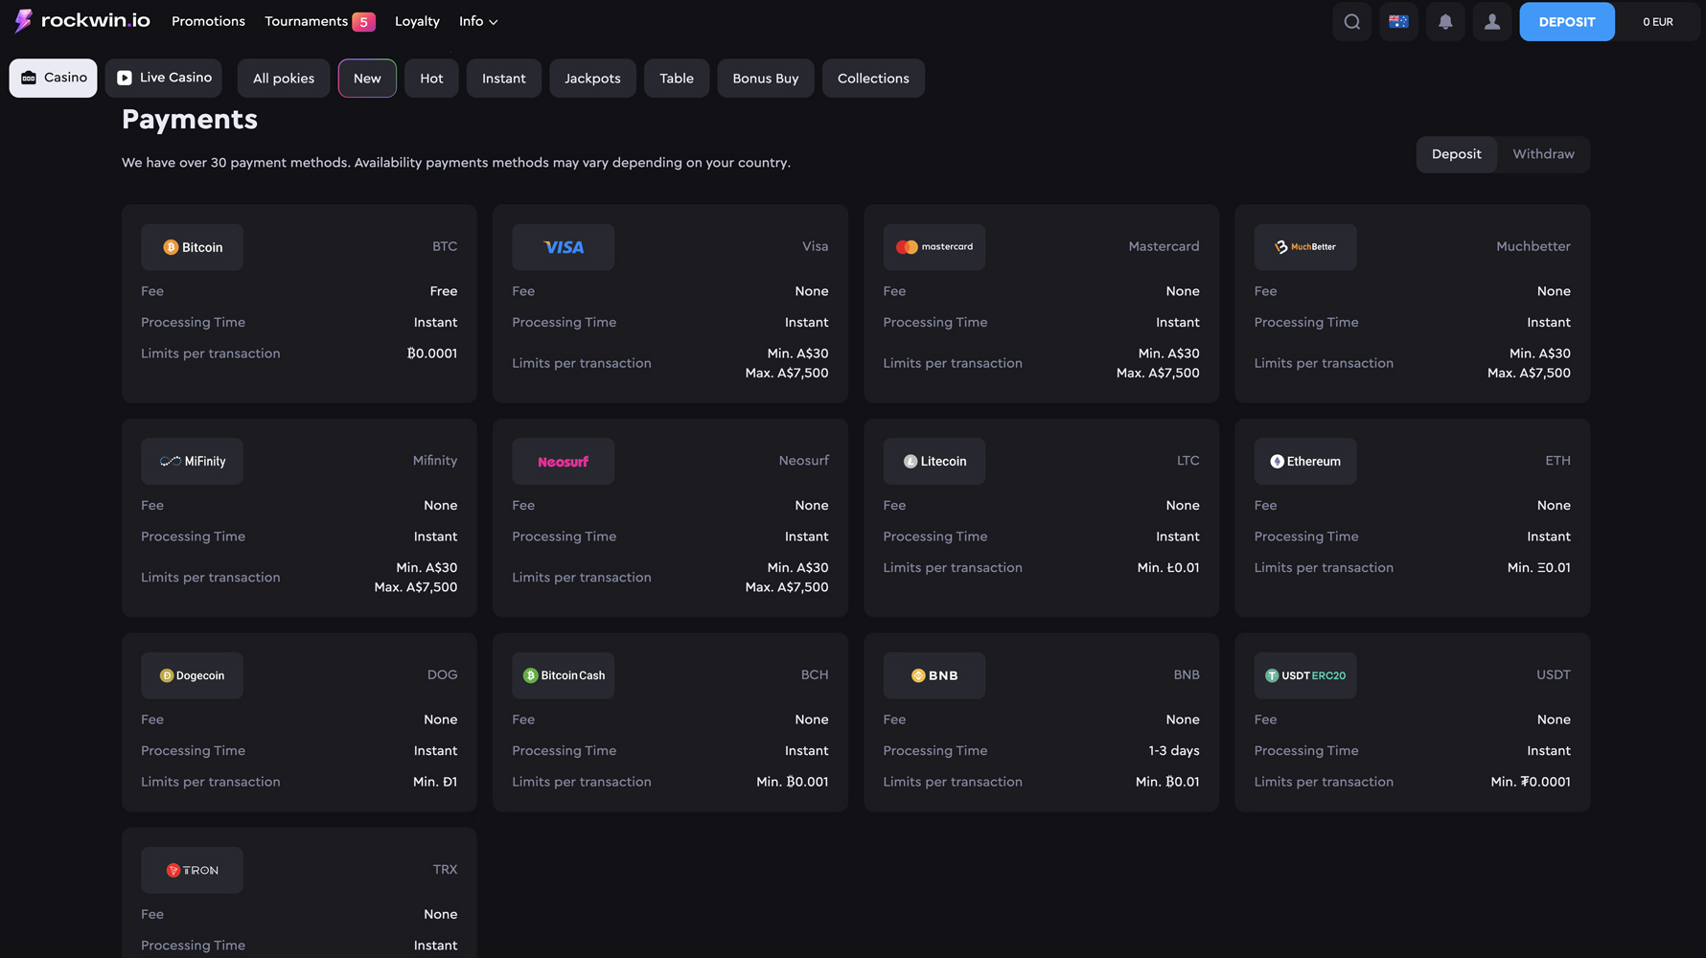Click the rockwin.io logo
The image size is (1706, 958).
click(x=82, y=21)
